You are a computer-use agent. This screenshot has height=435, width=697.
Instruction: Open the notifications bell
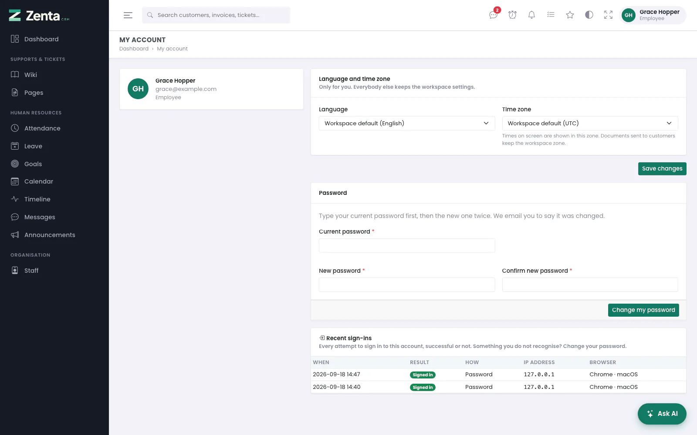coord(531,15)
